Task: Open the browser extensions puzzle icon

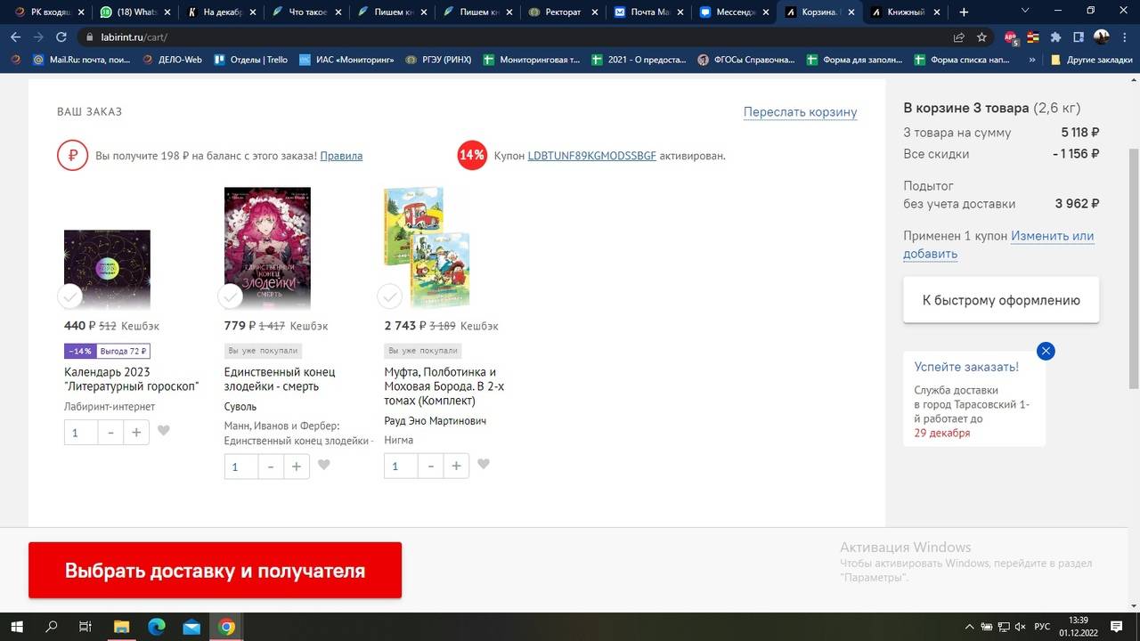Action: 1056,37
